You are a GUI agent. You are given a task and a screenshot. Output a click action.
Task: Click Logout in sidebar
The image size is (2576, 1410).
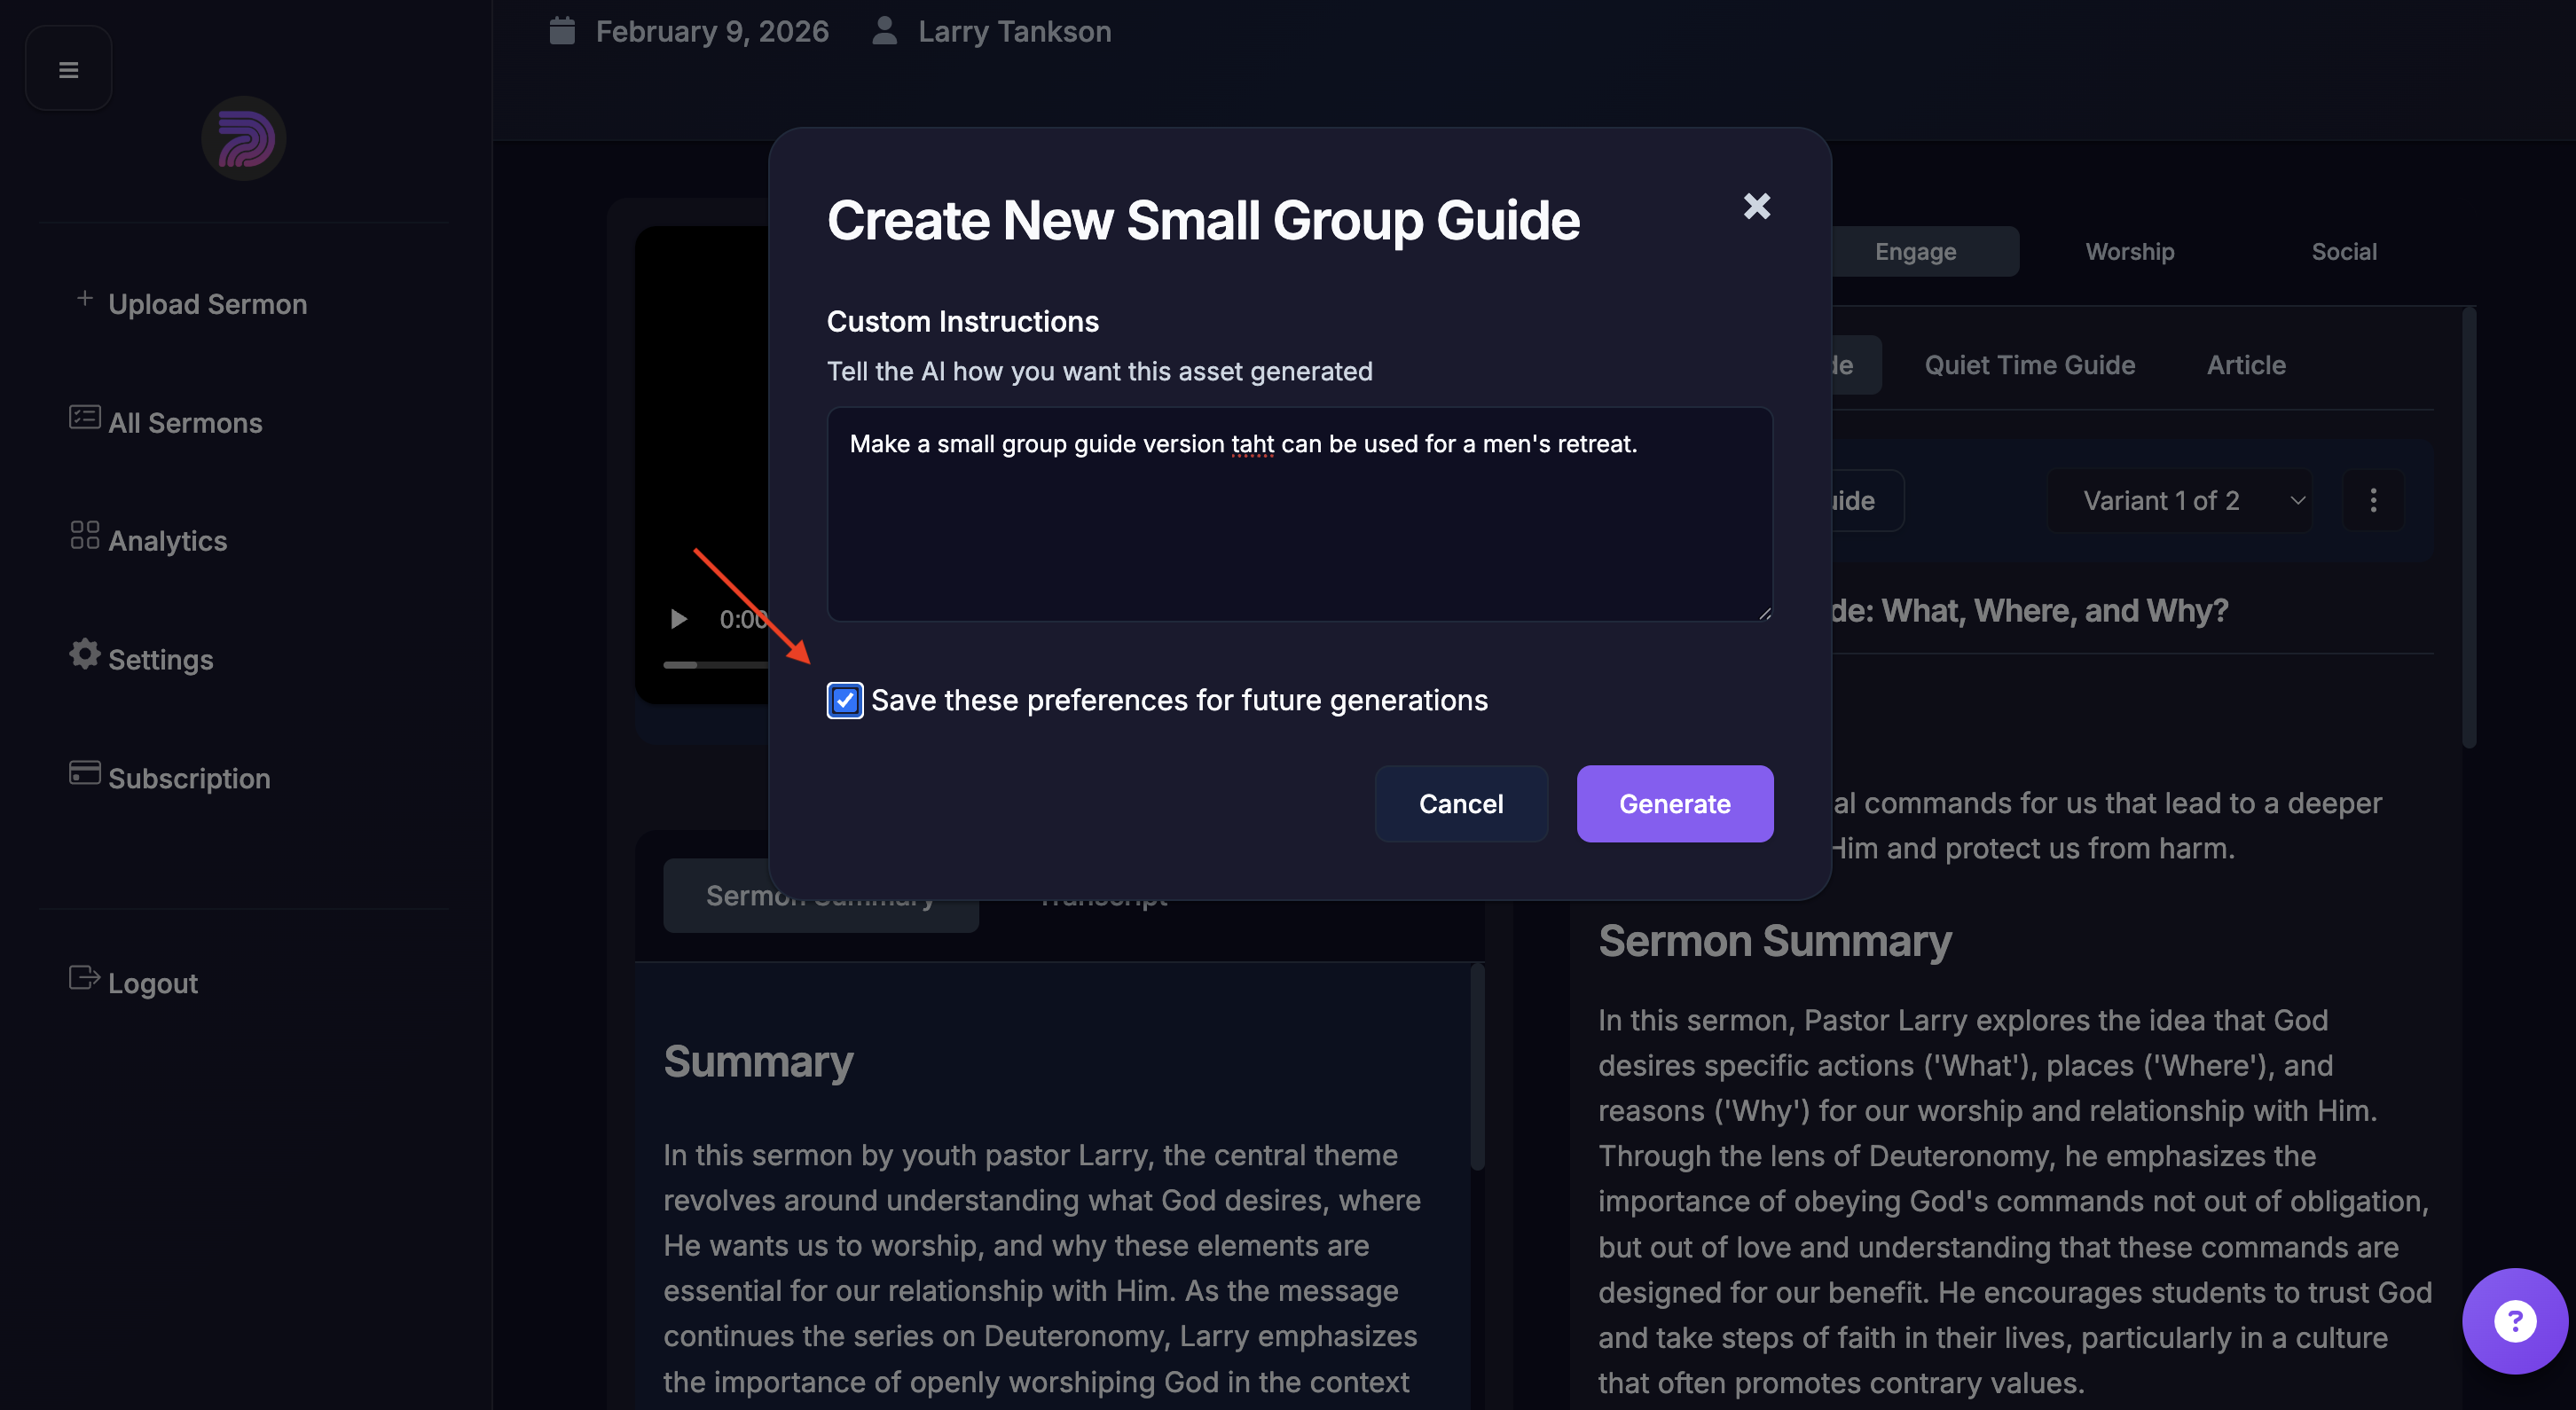pyautogui.click(x=152, y=983)
